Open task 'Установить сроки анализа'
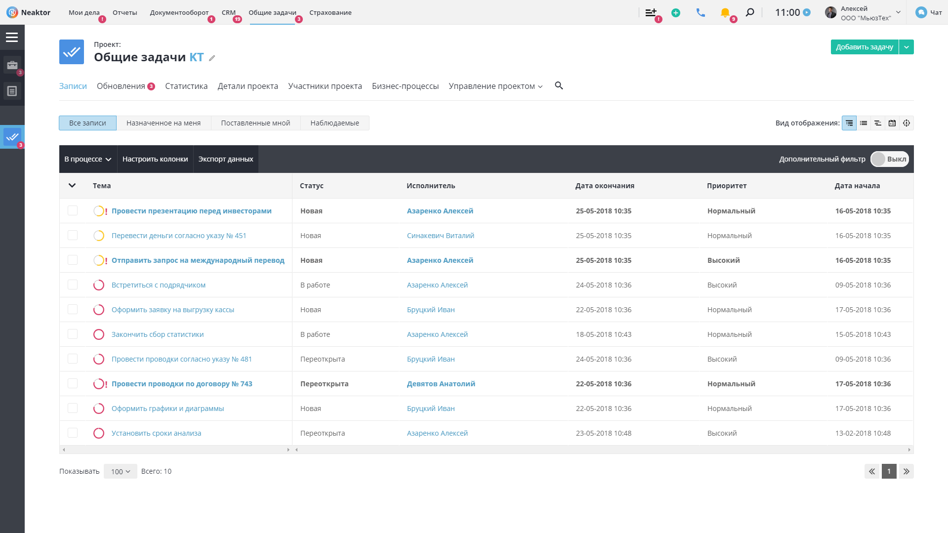 (156, 433)
